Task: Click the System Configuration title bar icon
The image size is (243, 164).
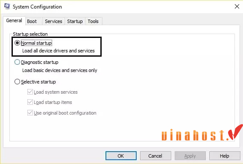Action: [7, 6]
